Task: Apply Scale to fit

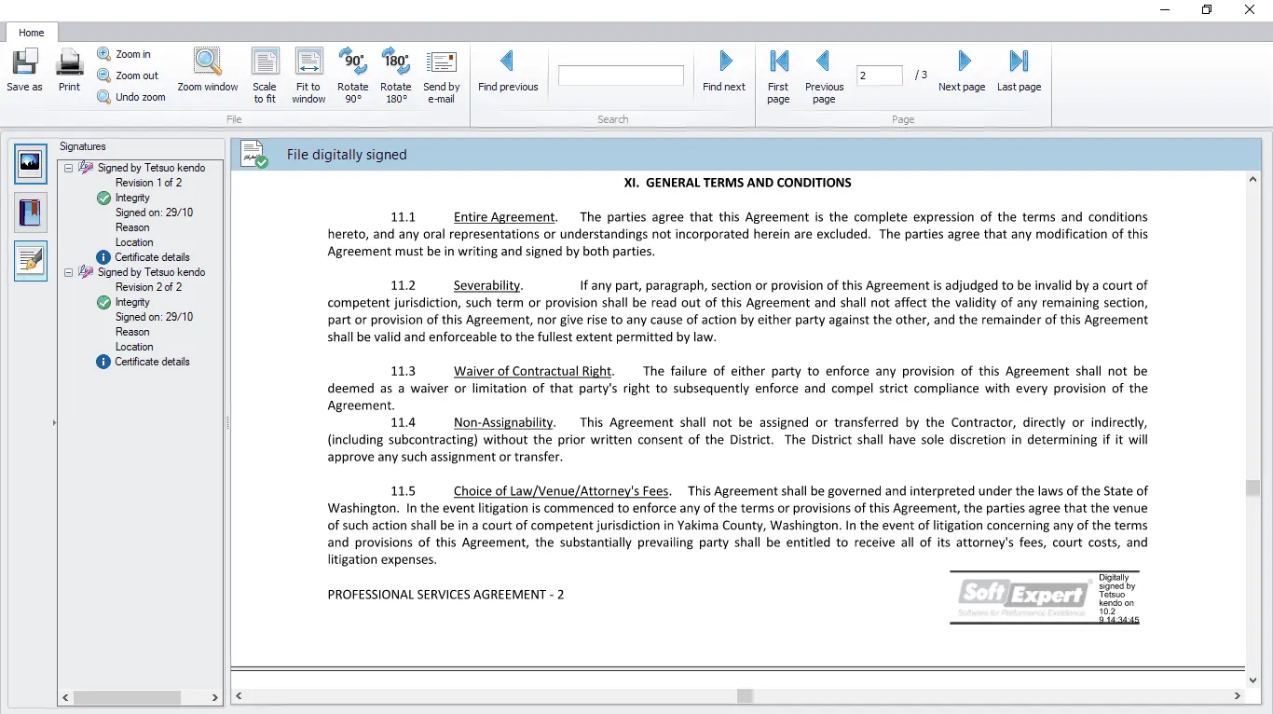Action: point(265,73)
